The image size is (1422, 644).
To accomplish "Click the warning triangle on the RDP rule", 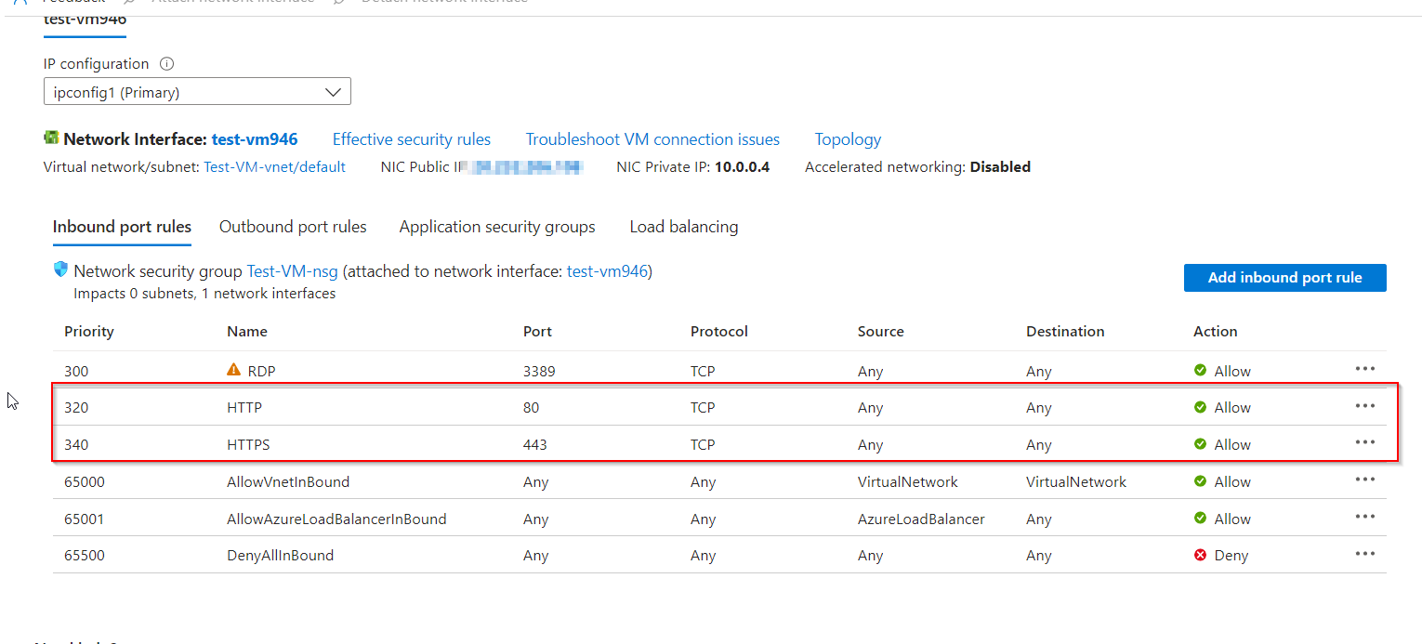I will coord(234,370).
